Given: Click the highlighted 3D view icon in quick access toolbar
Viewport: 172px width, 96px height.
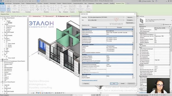Looking at the screenshot, I should point(38,1).
